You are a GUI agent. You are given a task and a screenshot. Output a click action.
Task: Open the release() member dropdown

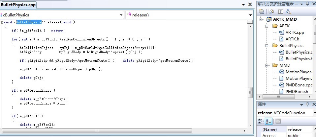point(250,15)
